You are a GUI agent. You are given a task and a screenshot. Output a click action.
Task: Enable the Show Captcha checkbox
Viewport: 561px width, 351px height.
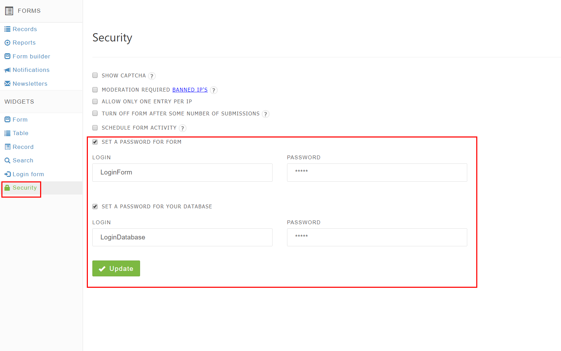click(95, 75)
